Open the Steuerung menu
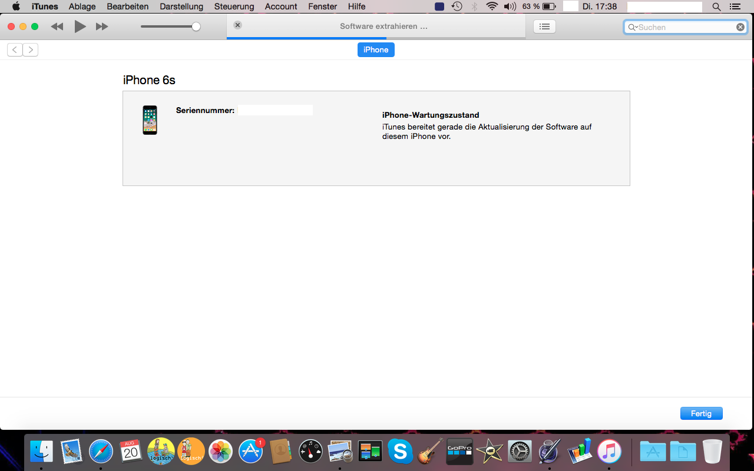This screenshot has width=754, height=471. (234, 6)
